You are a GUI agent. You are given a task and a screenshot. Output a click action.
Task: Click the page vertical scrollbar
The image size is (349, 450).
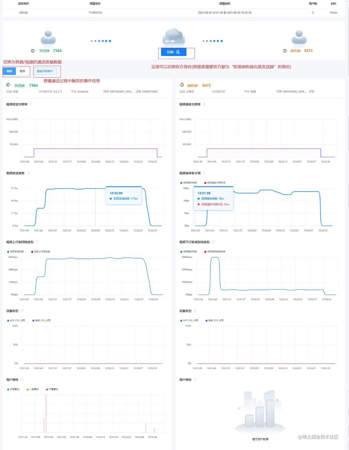[348, 225]
